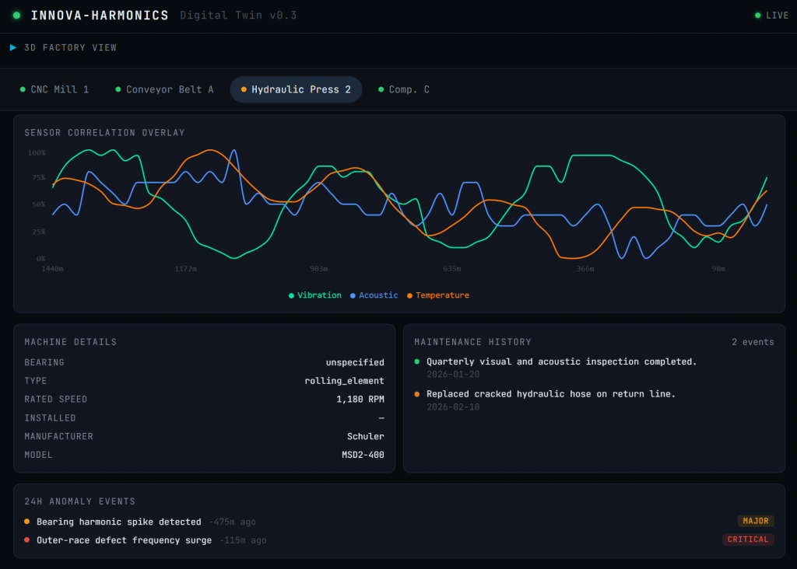Click the 2026-01-20 maintenance date
The image size is (797, 569).
point(453,375)
